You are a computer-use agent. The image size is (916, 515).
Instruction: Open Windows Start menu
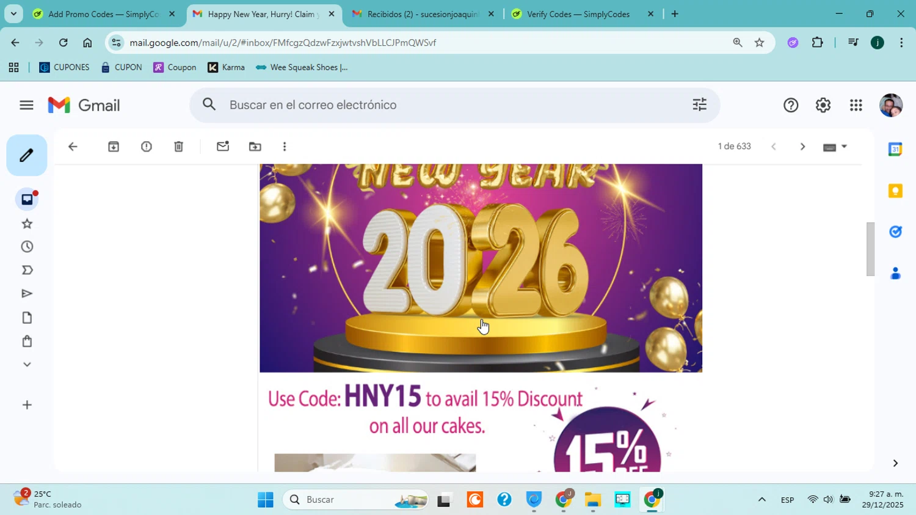(x=266, y=500)
